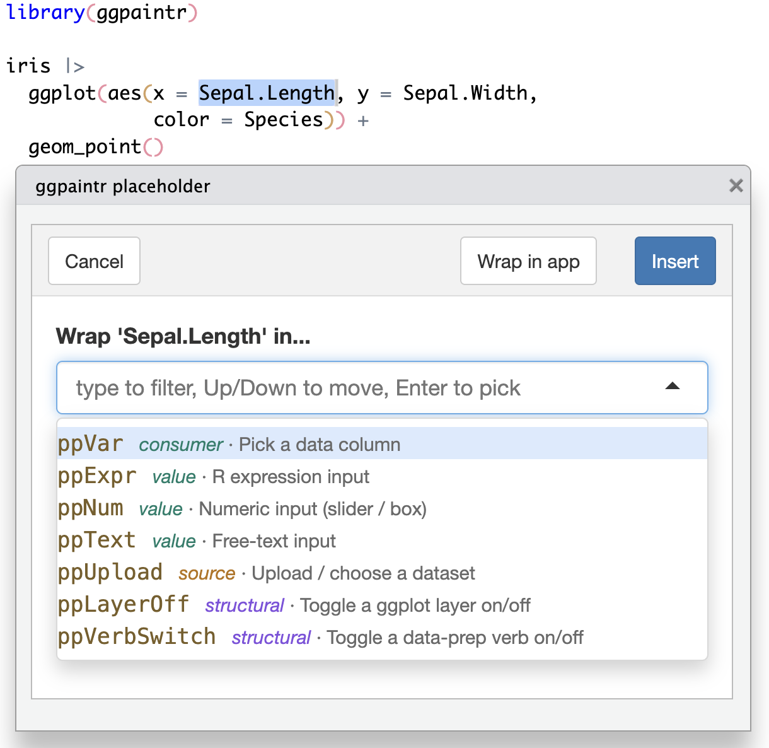Image resolution: width=769 pixels, height=748 pixels.
Task: Click iris in the code editor
Action: 28,66
